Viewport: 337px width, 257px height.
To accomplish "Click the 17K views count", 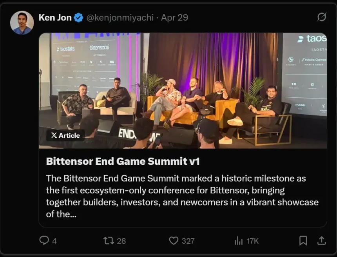I will pyautogui.click(x=252, y=241).
